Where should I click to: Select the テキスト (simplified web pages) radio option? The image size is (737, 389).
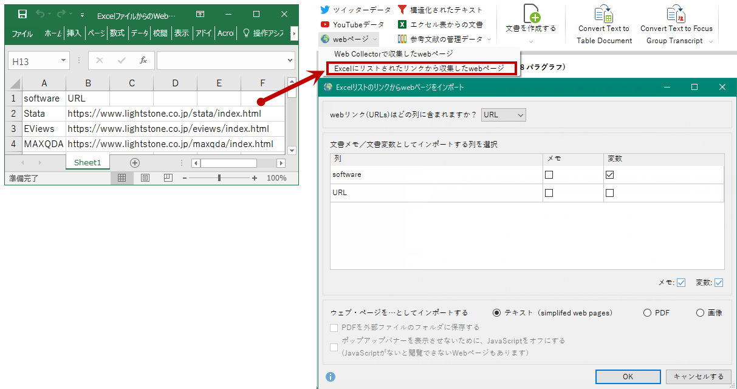pyautogui.click(x=497, y=313)
